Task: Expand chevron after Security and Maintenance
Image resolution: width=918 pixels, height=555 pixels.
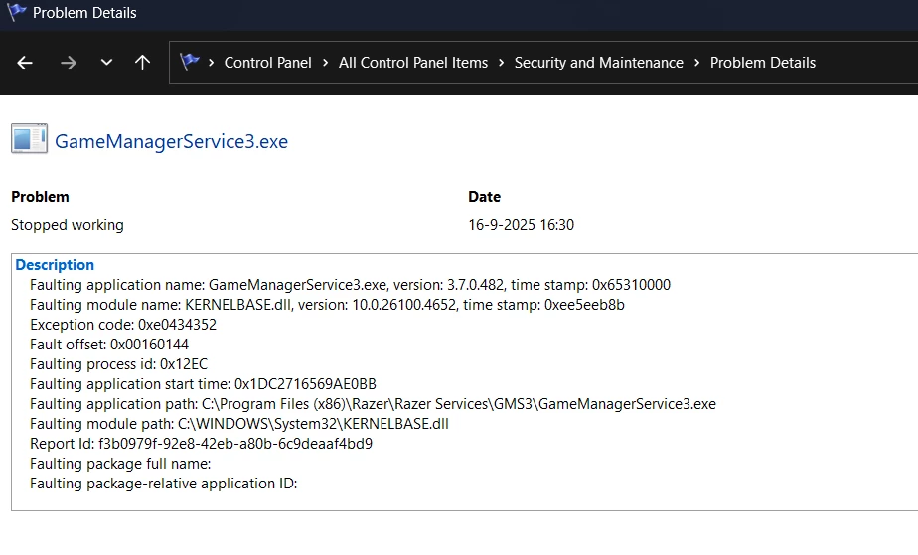Action: point(696,62)
